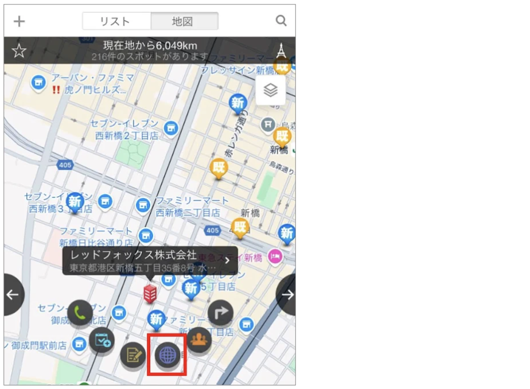Image resolution: width=530 pixels, height=389 pixels.
Task: Tap the grey shrine torii marker
Action: point(268,125)
